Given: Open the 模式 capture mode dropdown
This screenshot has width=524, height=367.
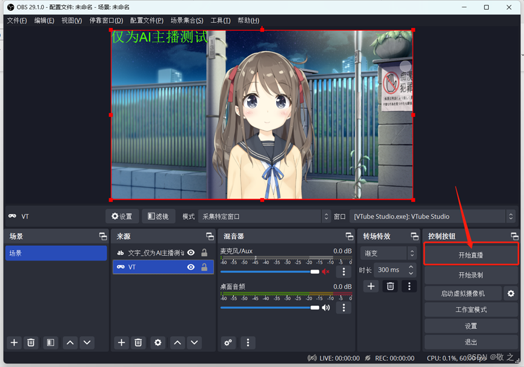Looking at the screenshot, I should (x=264, y=216).
